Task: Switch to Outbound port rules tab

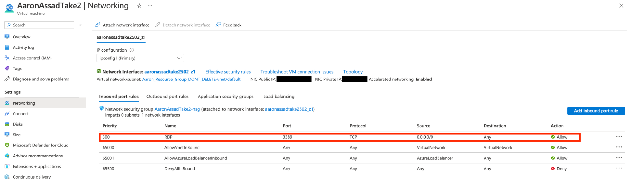Action: coord(167,97)
